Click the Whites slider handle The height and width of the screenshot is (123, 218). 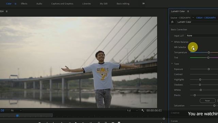[x=201, y=90]
